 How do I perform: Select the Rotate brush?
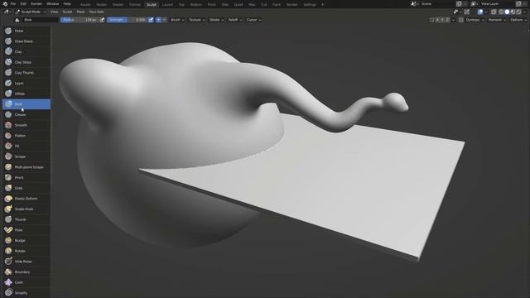pyautogui.click(x=26, y=251)
